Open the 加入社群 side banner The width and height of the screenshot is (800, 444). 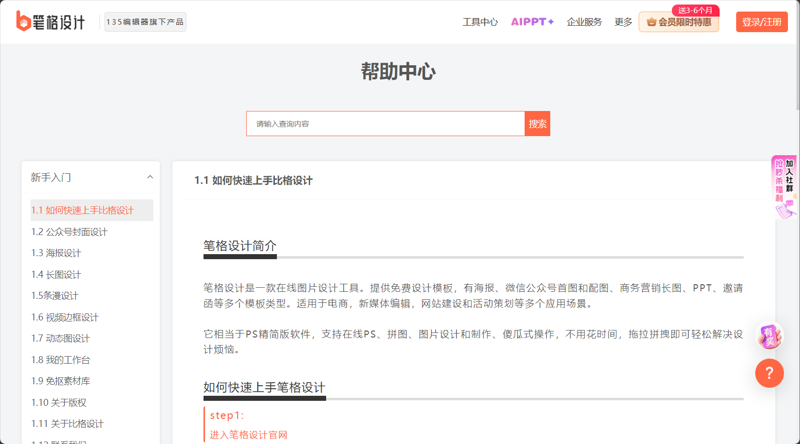[784, 187]
